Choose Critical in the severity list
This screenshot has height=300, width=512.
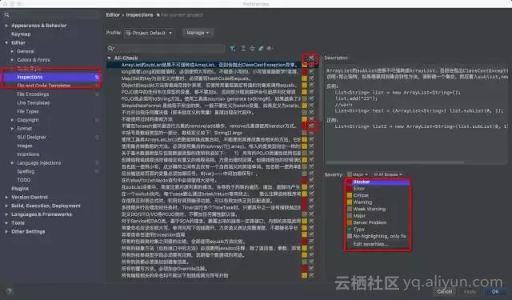pyautogui.click(x=378, y=195)
